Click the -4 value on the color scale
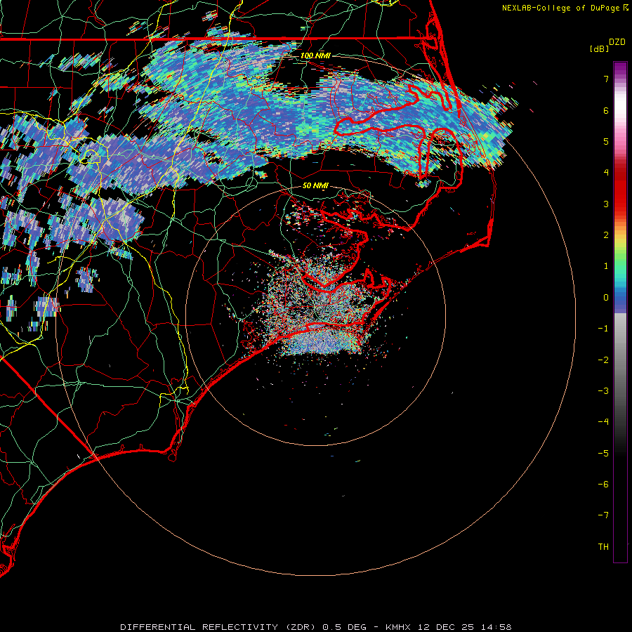 (x=603, y=422)
